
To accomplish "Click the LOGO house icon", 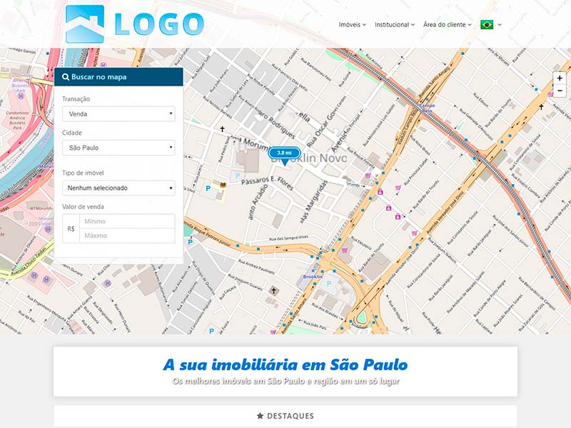I will coord(85,24).
